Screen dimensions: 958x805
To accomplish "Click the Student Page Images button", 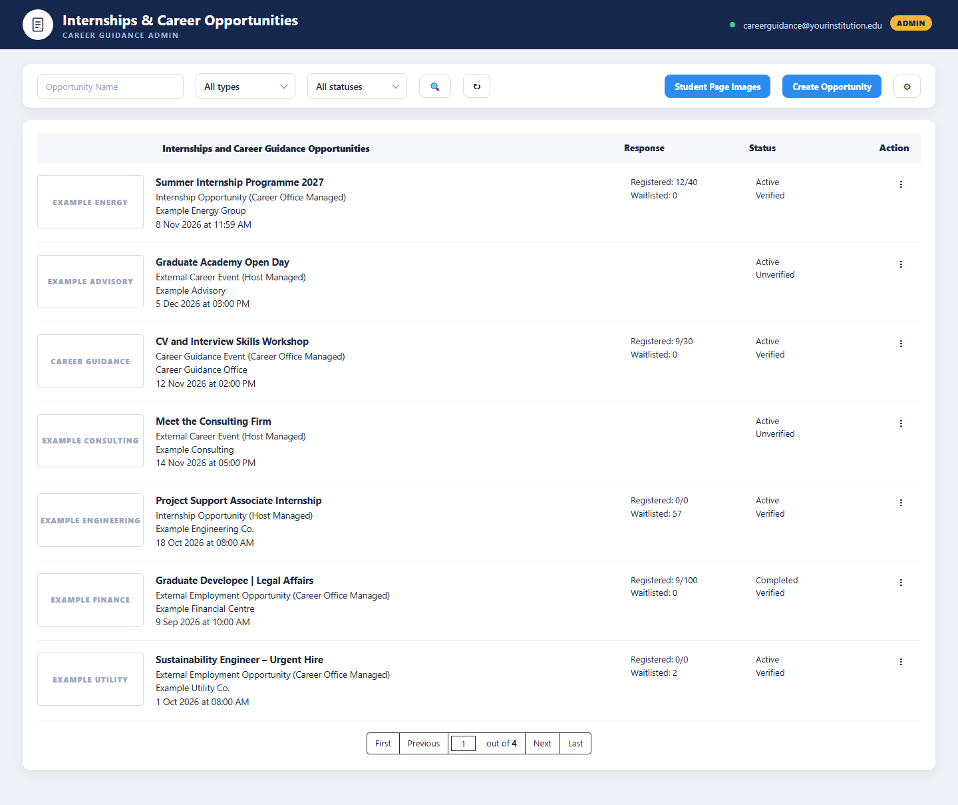I will (x=717, y=87).
